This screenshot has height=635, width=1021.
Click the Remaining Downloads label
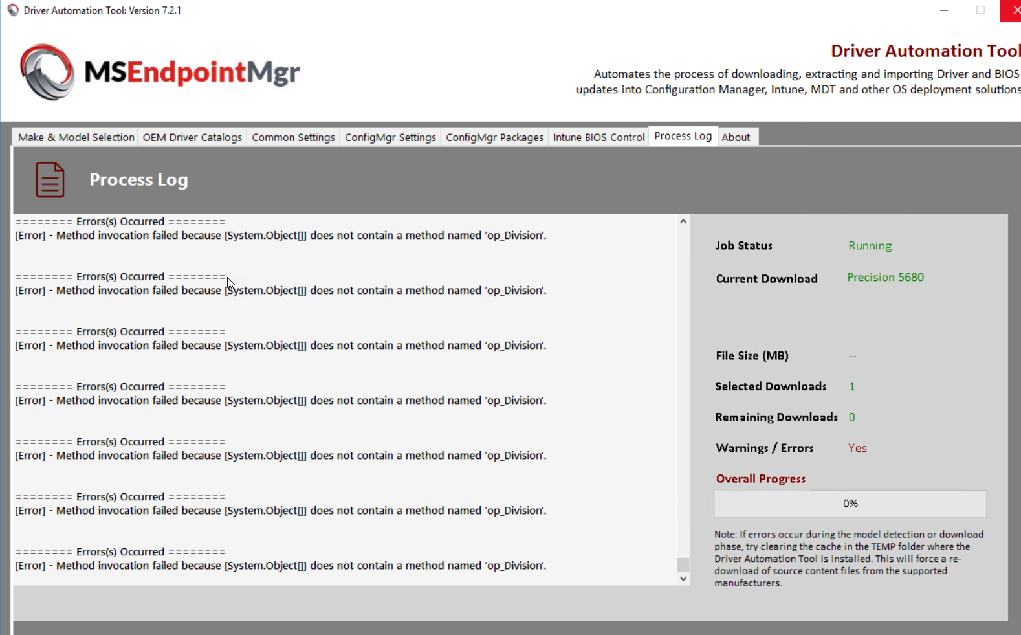tap(776, 418)
